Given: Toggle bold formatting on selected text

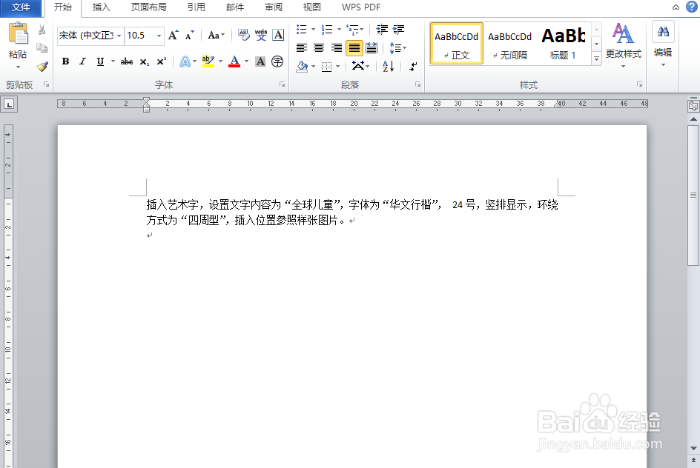Looking at the screenshot, I should 67,61.
